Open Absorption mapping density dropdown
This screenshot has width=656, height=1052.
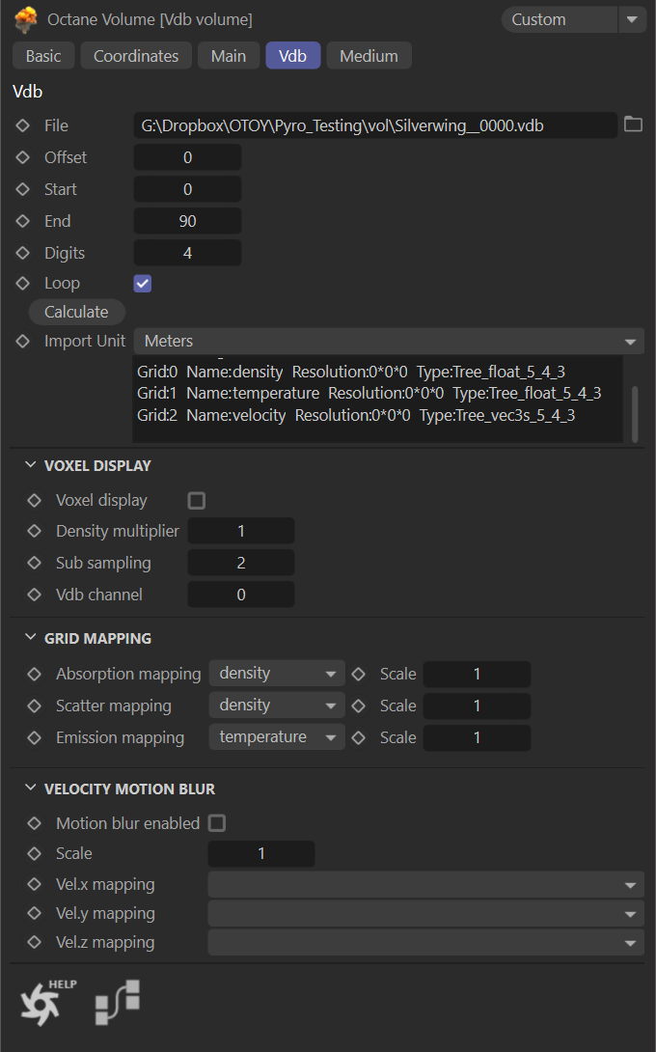click(x=277, y=674)
